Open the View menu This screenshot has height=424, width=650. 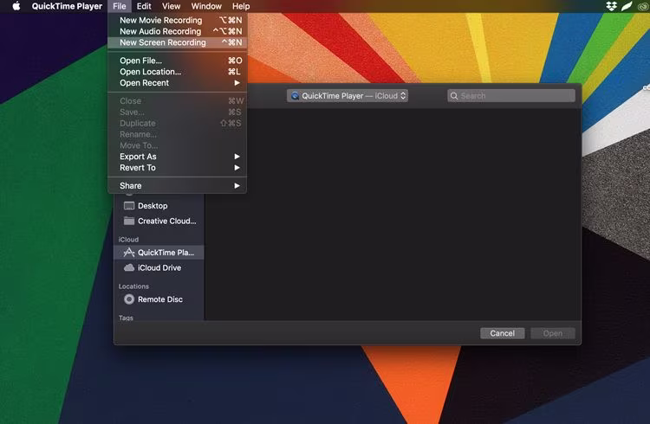171,6
